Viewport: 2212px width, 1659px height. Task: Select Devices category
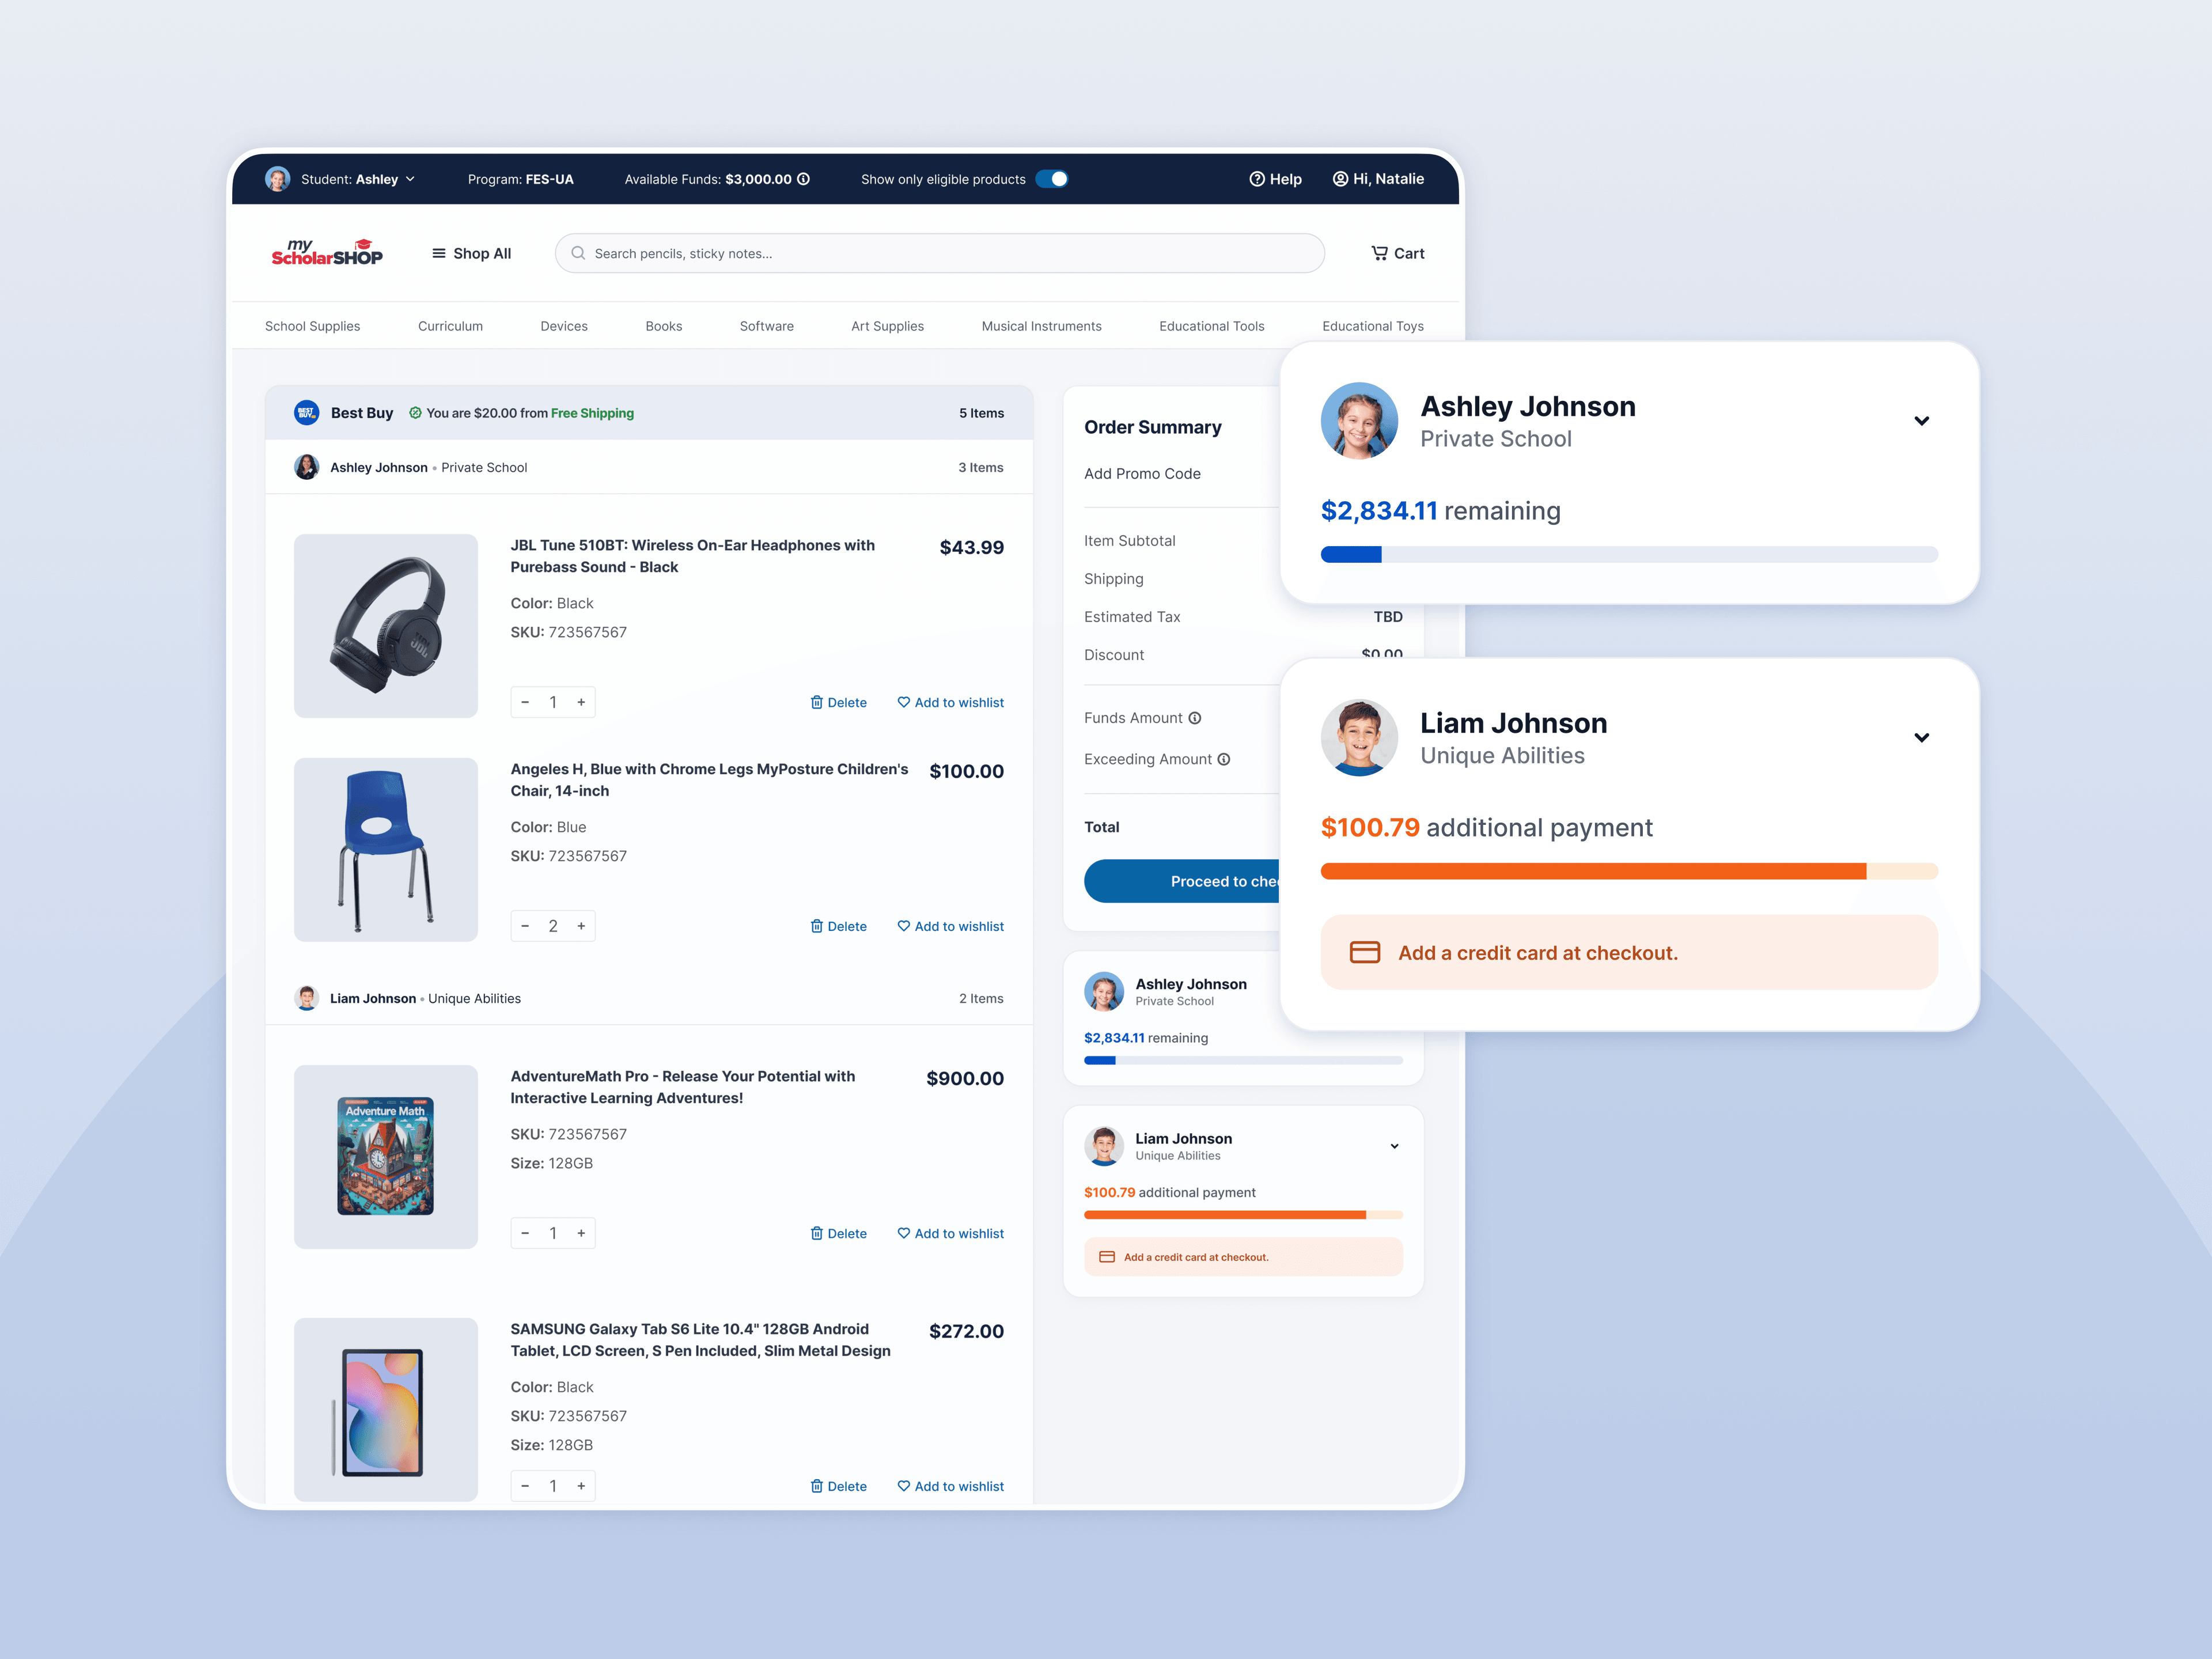564,326
